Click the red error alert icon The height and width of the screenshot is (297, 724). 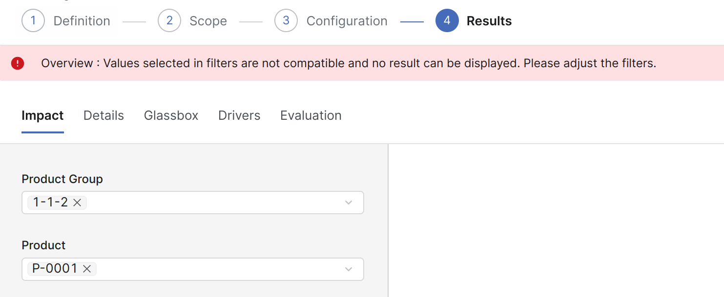(18, 63)
